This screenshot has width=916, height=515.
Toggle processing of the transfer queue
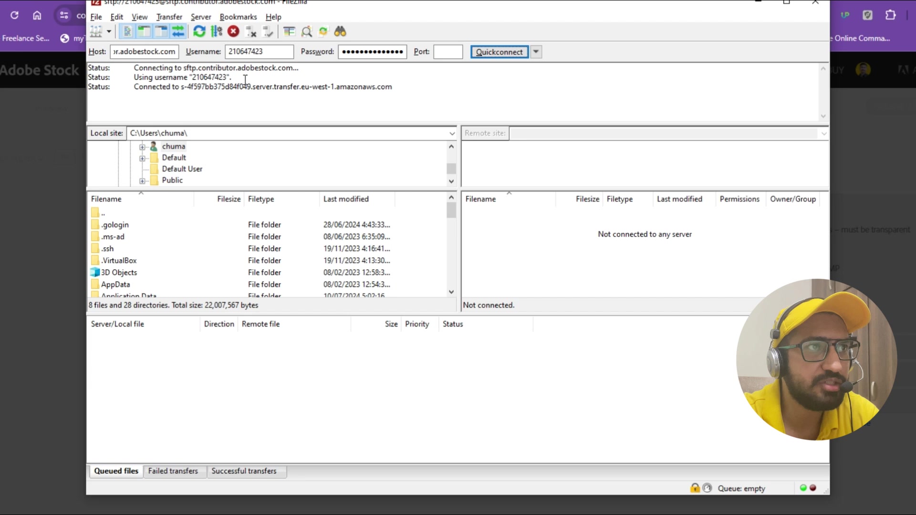(x=217, y=31)
